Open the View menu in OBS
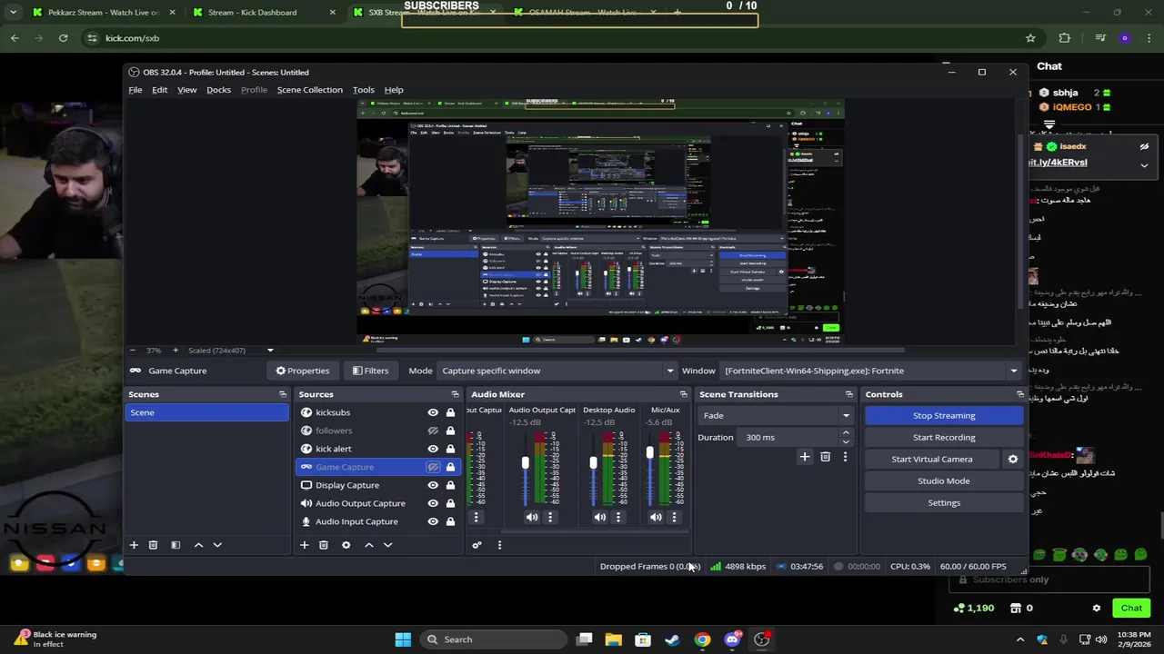The image size is (1164, 654). [x=186, y=90]
